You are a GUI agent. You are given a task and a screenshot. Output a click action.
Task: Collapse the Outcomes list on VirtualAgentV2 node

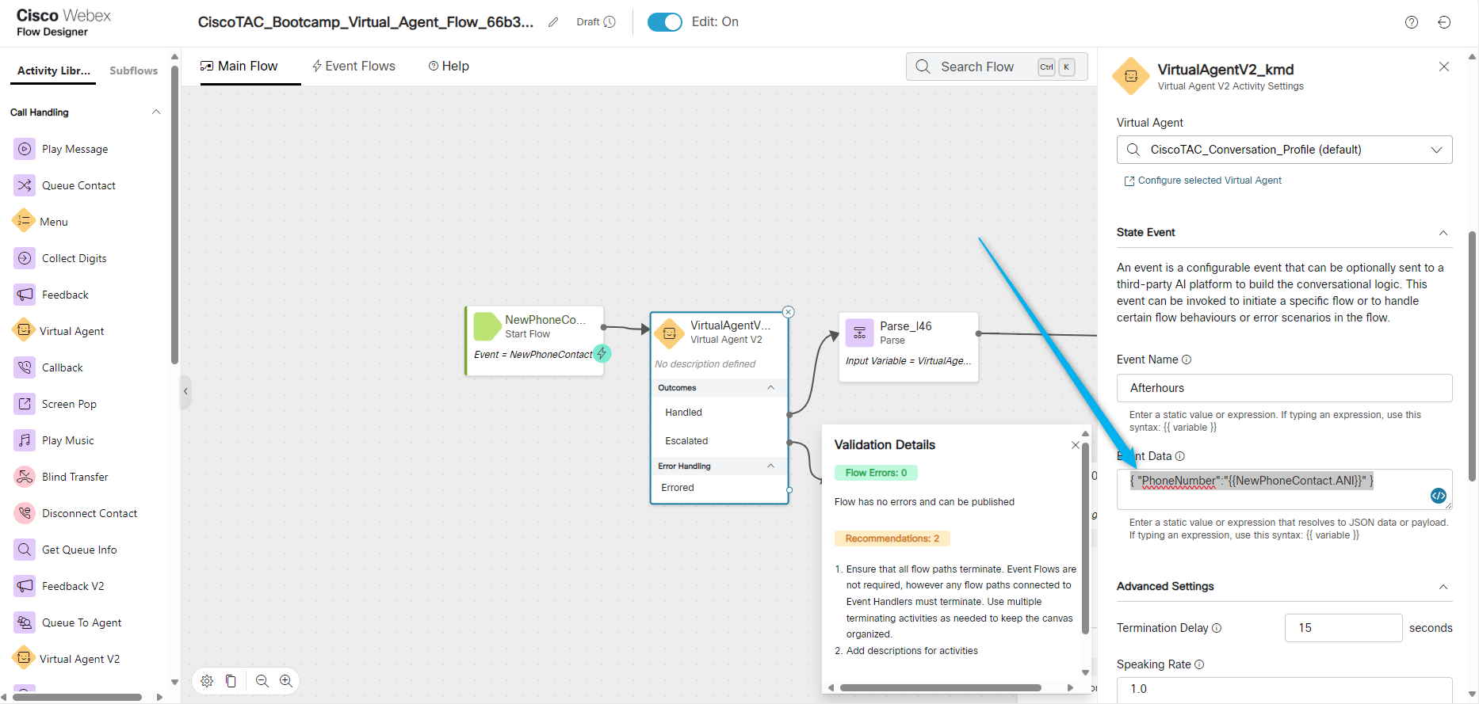(770, 388)
